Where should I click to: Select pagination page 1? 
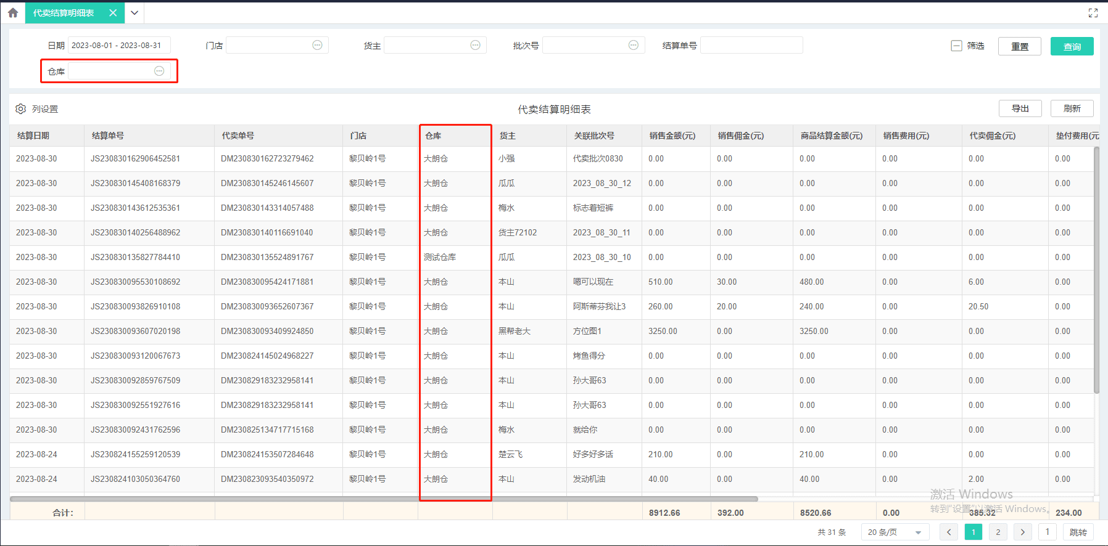(973, 532)
